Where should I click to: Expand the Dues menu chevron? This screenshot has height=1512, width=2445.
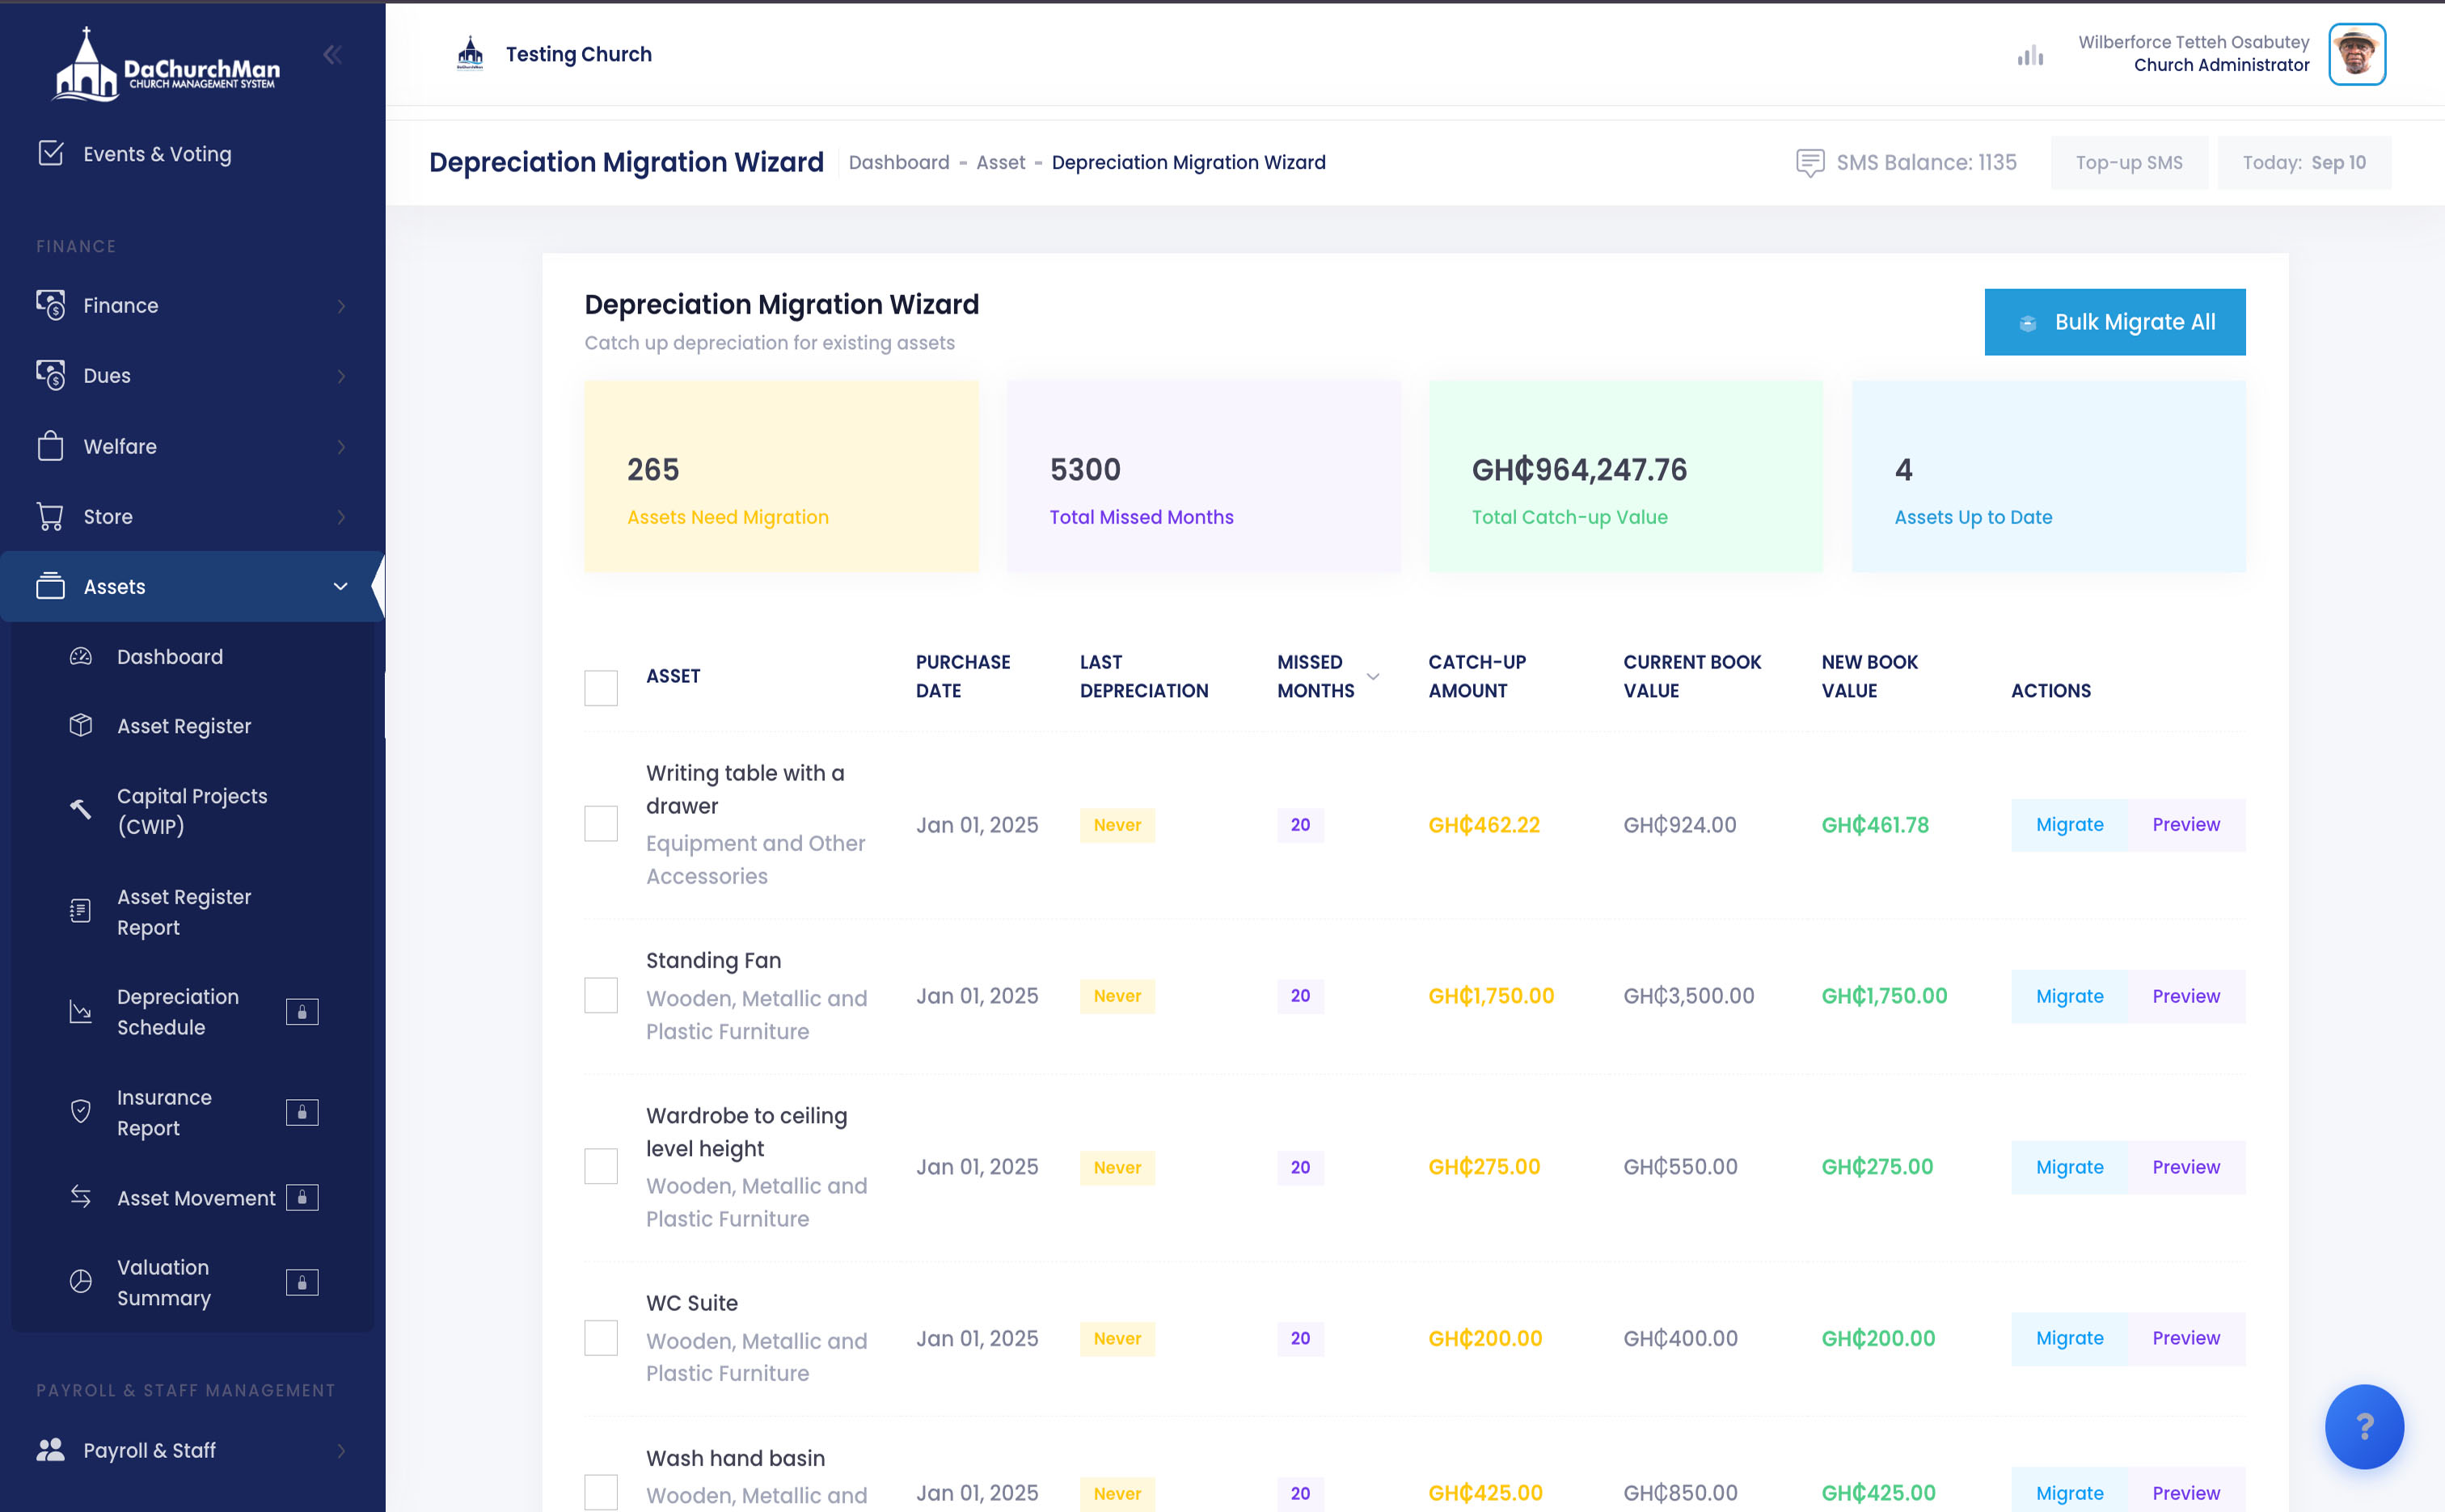(x=341, y=376)
